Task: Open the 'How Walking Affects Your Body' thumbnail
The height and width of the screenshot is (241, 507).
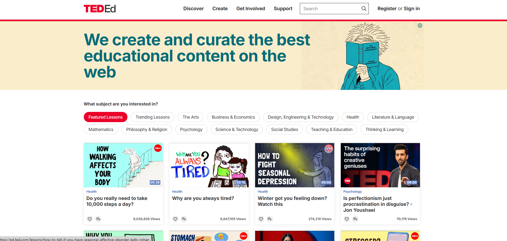Action: (x=123, y=165)
